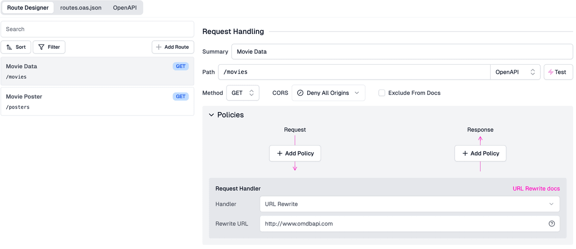Expand the Handler URL Rewrite dropdown
The width and height of the screenshot is (576, 249).
[409, 204]
